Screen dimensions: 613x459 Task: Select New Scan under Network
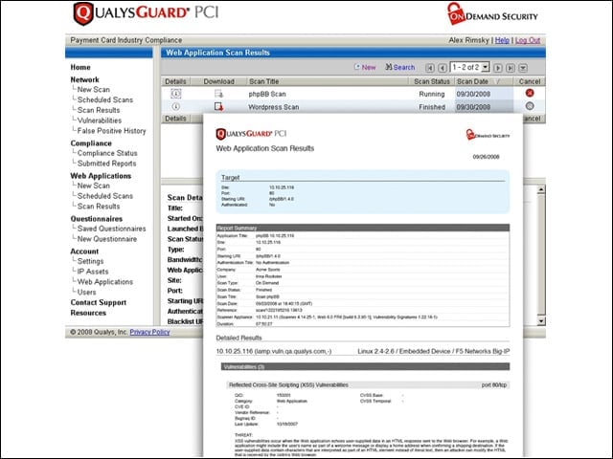click(x=94, y=89)
